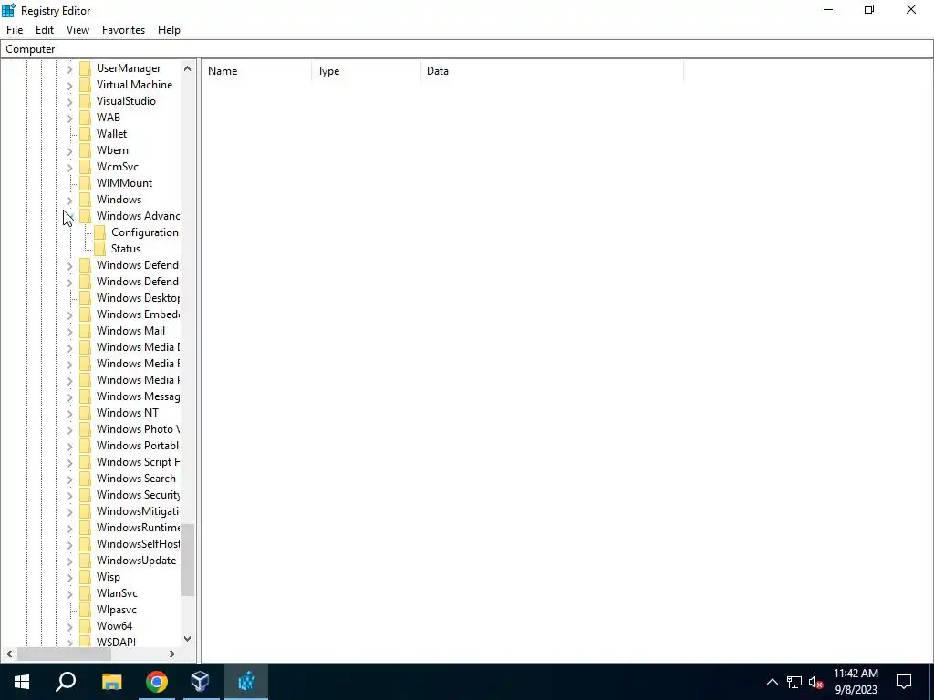Click the horizontal scroll right arrow
This screenshot has height=700, width=934.
(x=172, y=654)
